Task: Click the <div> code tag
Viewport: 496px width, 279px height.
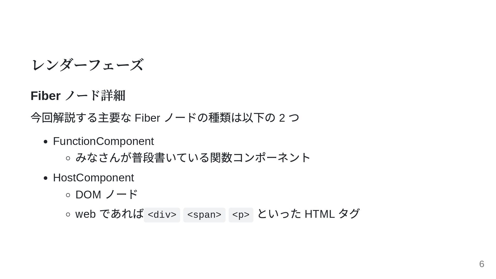Action: (x=162, y=215)
